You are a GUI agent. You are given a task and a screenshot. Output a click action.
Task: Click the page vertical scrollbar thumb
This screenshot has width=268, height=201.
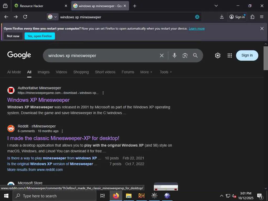coord(266,58)
